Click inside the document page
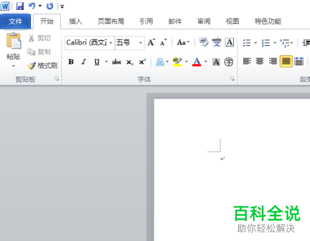 tap(232, 170)
